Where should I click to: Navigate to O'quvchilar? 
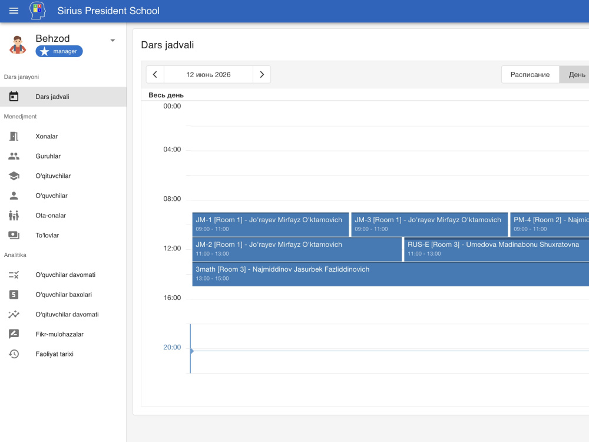click(x=63, y=196)
